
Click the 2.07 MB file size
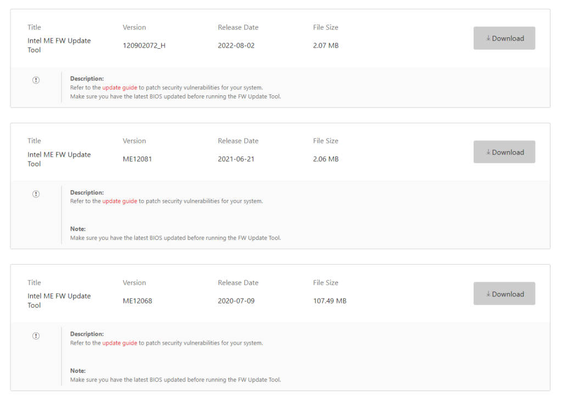tap(325, 45)
